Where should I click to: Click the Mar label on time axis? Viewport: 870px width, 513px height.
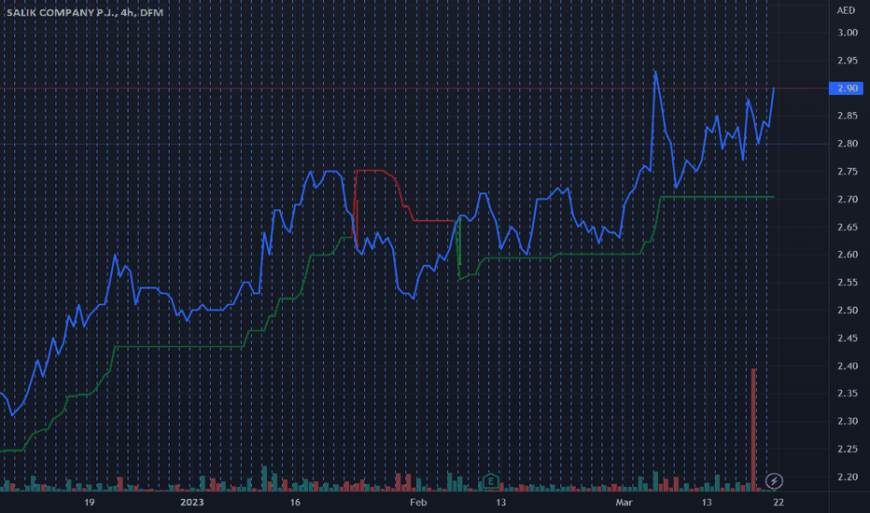624,503
